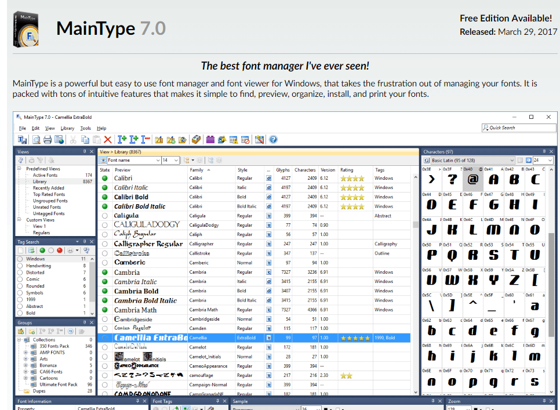Click the blue Help question mark icon
The image size is (560, 410).
273,140
